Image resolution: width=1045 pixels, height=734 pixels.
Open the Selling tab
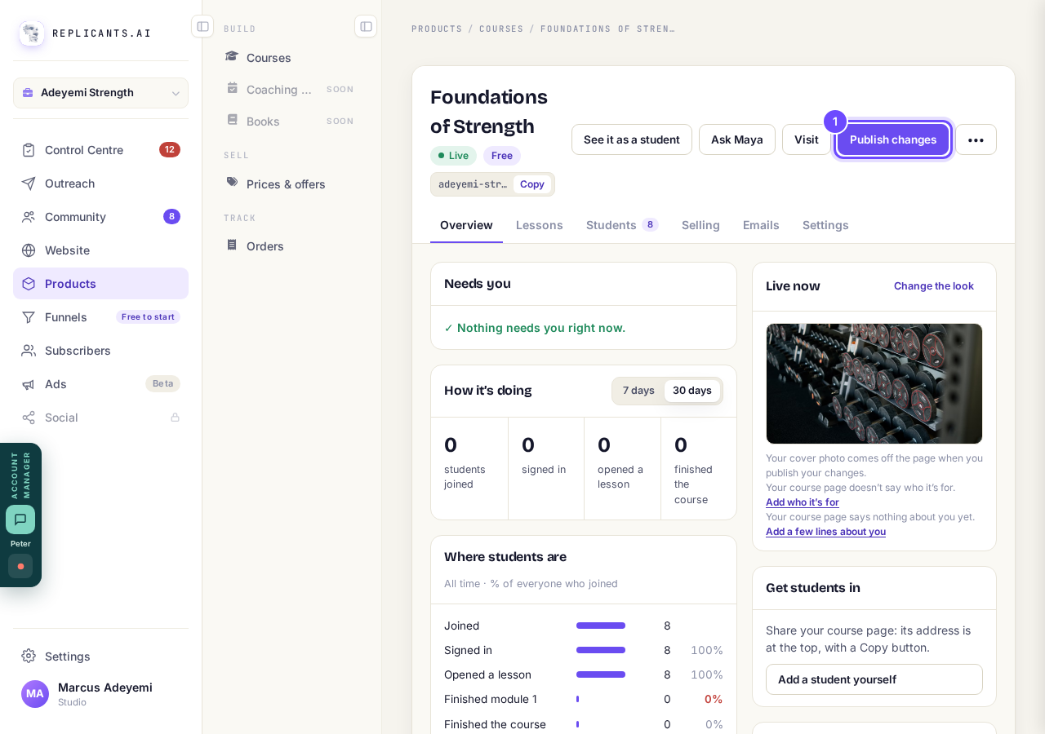tap(700, 225)
